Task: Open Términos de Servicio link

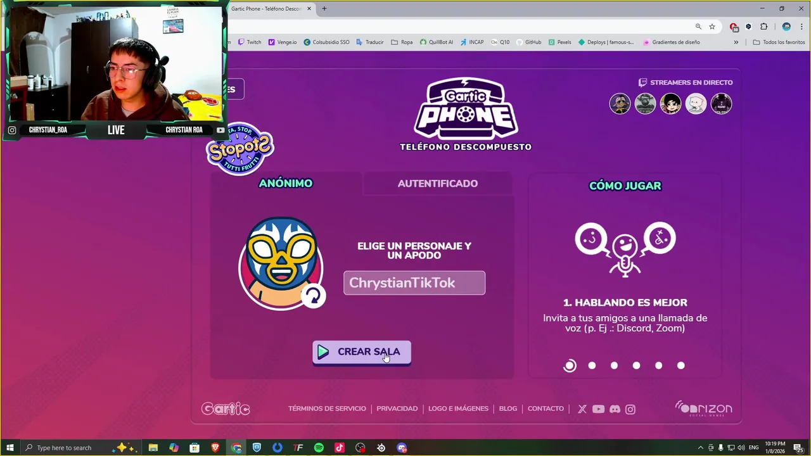Action: pyautogui.click(x=327, y=408)
